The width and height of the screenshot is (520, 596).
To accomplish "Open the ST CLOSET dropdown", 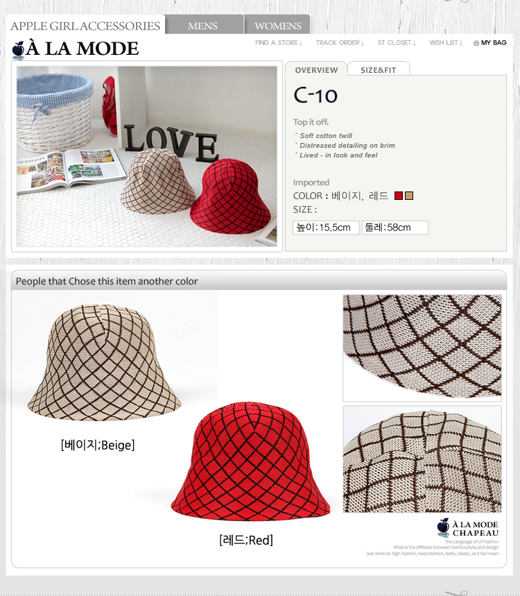I will [x=397, y=43].
